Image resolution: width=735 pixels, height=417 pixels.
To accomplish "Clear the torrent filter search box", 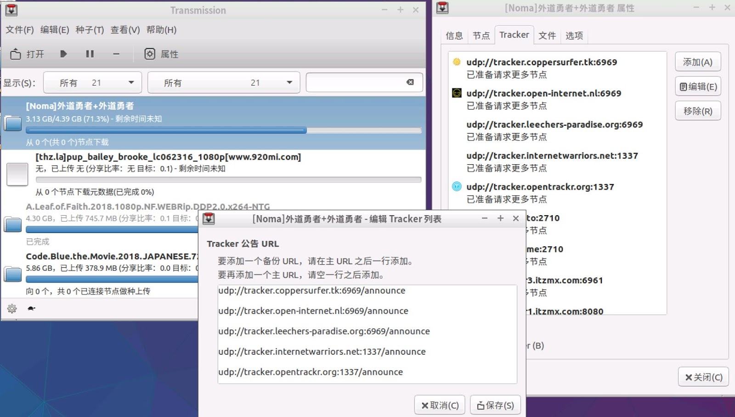I will [410, 82].
